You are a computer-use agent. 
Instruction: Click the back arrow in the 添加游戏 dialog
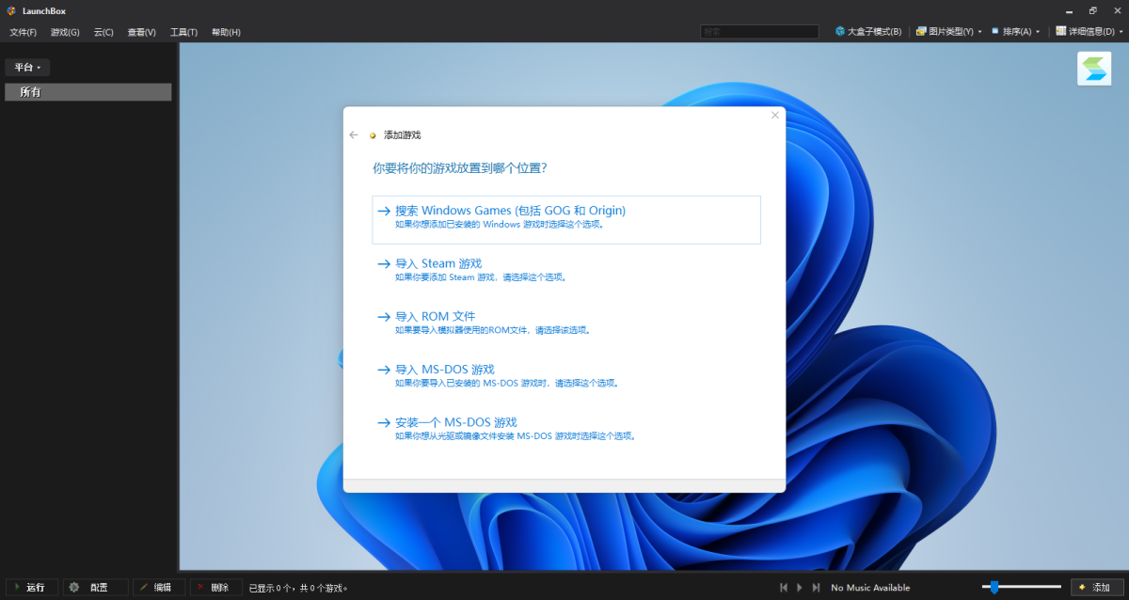[354, 135]
